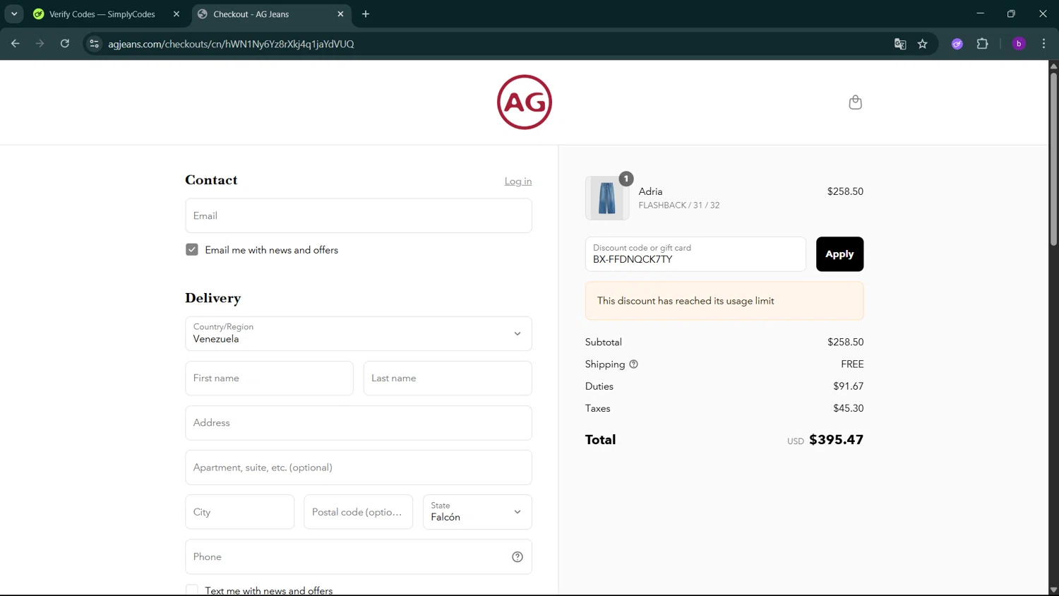
Task: Focus the Email input field
Action: coord(359,215)
